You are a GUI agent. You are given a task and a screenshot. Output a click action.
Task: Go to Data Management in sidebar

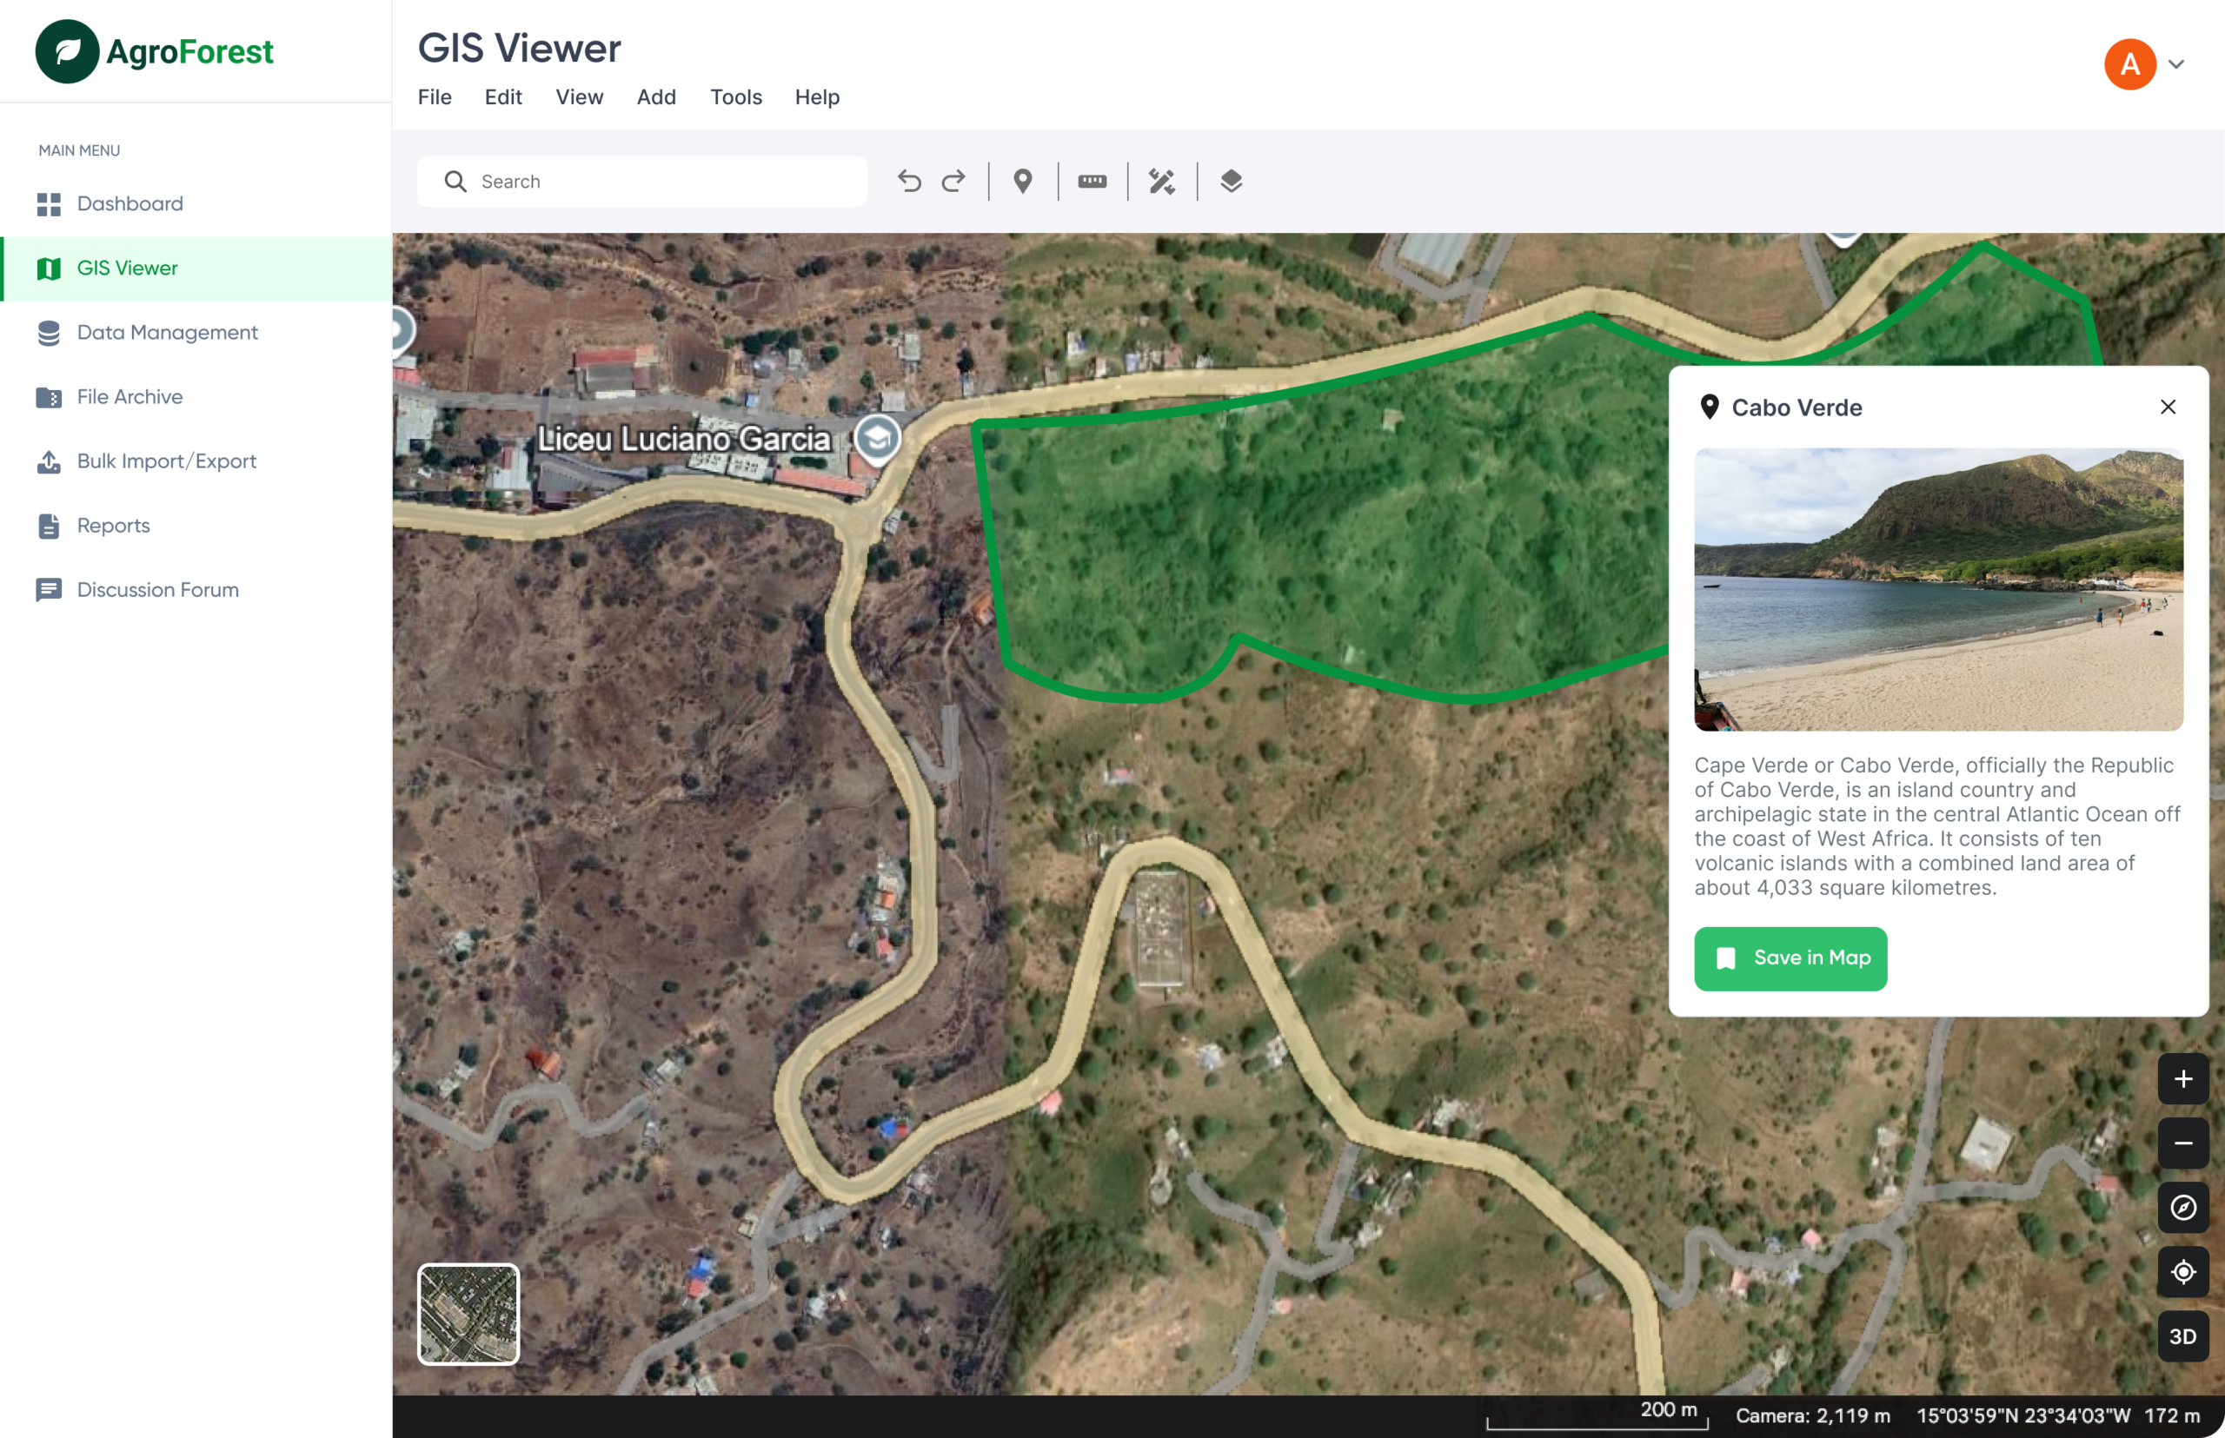pyautogui.click(x=167, y=333)
